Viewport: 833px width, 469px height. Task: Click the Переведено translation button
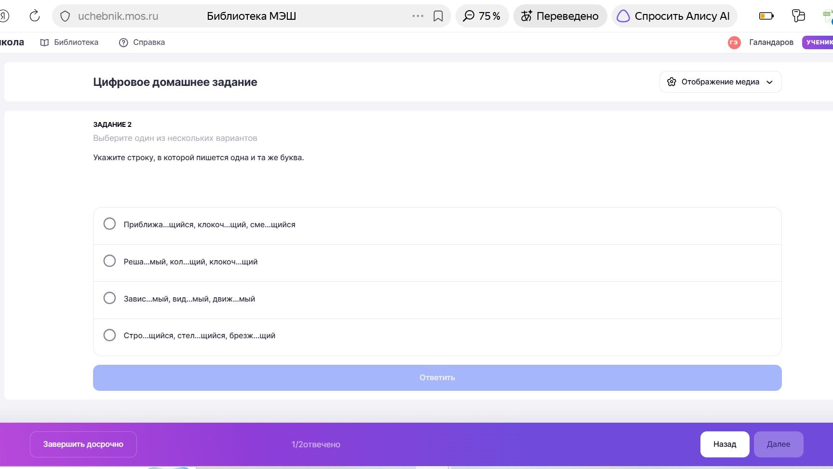click(x=560, y=16)
